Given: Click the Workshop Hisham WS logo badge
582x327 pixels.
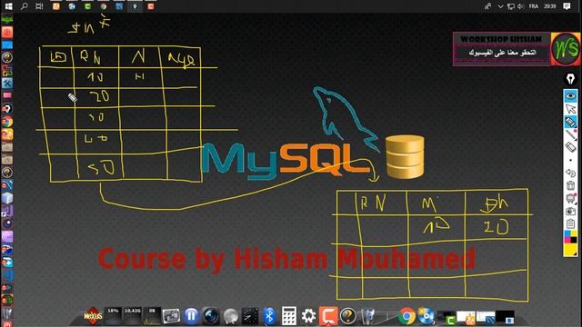Looking at the screenshot, I should (x=566, y=48).
